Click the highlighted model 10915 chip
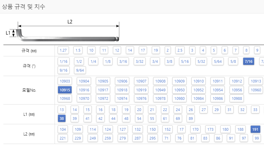The image size is (264, 145). coord(65,90)
